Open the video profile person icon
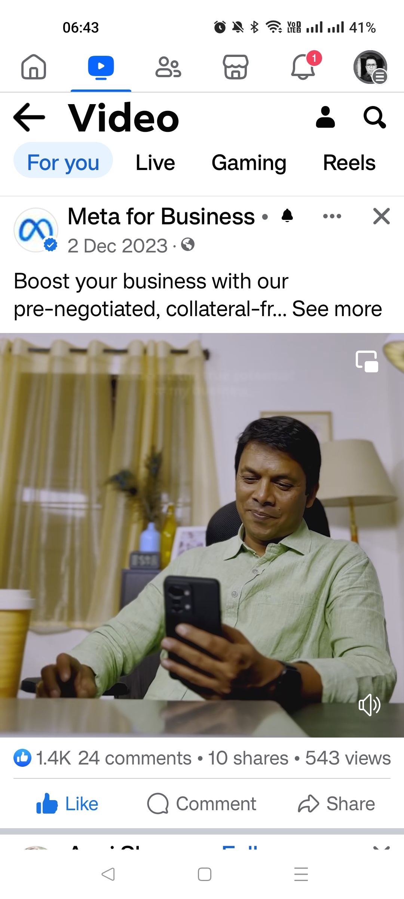This screenshot has height=899, width=404. [x=325, y=117]
